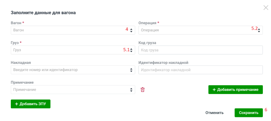Expand the Накладная number dropdown
This screenshot has width=271, height=121.
(131, 70)
